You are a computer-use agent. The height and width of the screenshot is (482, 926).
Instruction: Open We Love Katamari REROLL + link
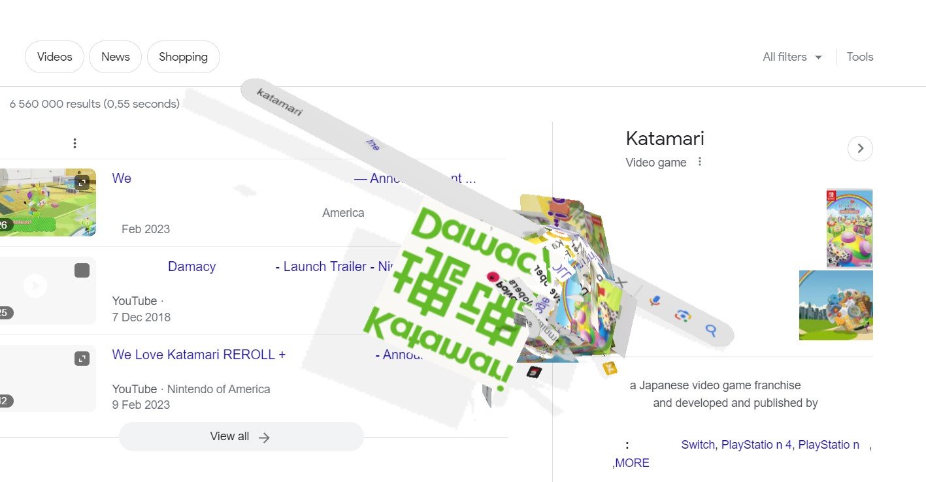pos(199,355)
